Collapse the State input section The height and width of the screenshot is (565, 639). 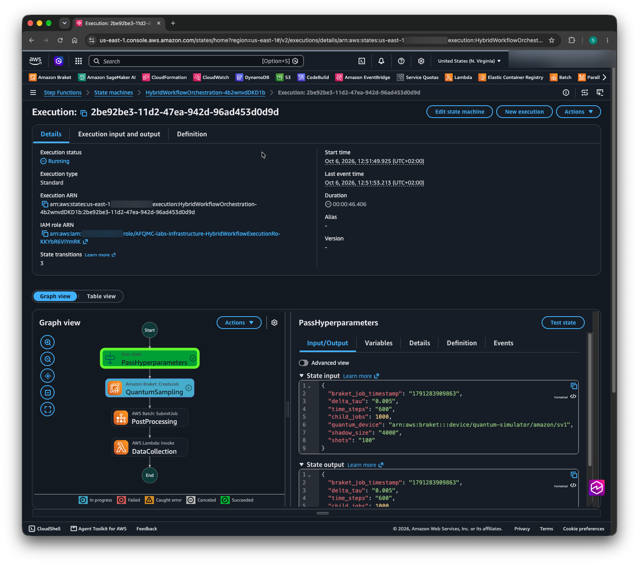click(x=302, y=376)
